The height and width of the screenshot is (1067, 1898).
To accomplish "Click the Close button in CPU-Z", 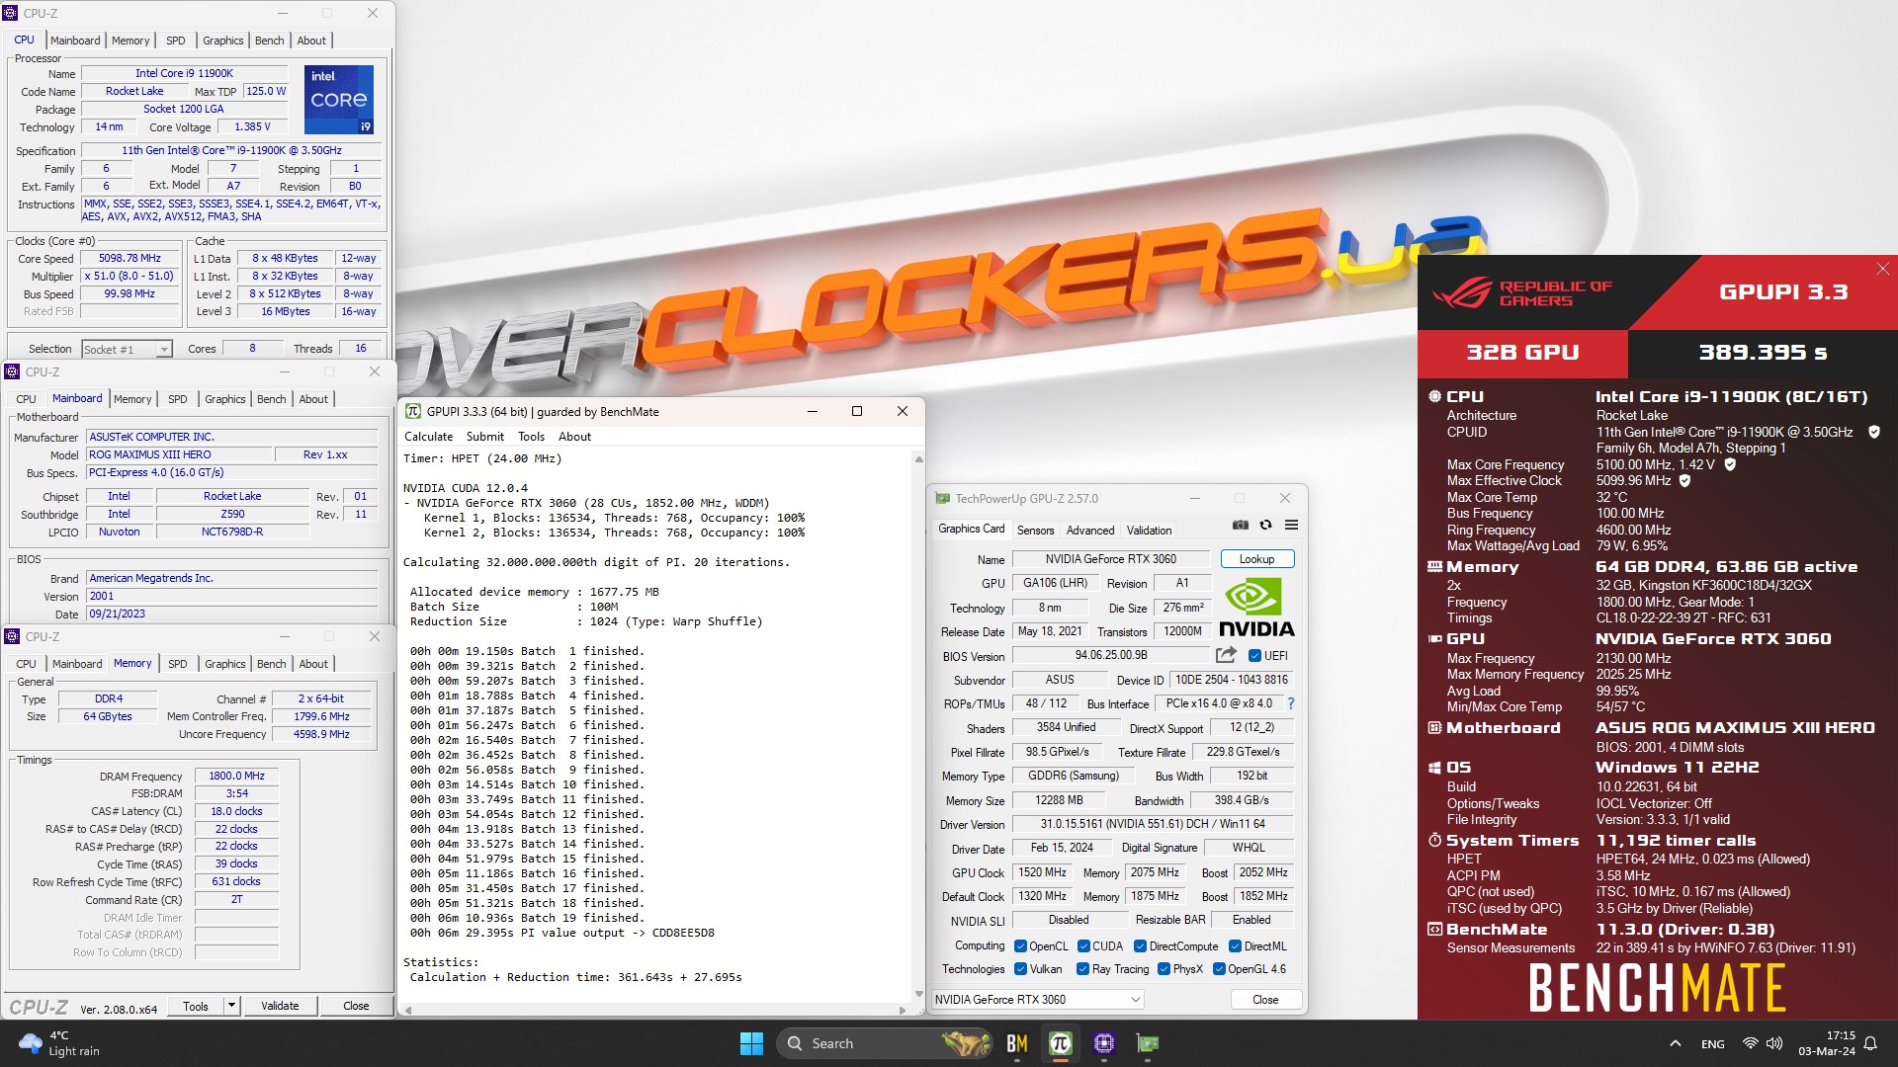I will [356, 1006].
